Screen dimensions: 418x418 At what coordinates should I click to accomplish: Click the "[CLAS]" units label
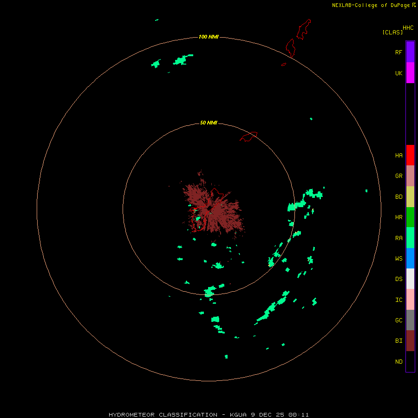click(x=392, y=32)
